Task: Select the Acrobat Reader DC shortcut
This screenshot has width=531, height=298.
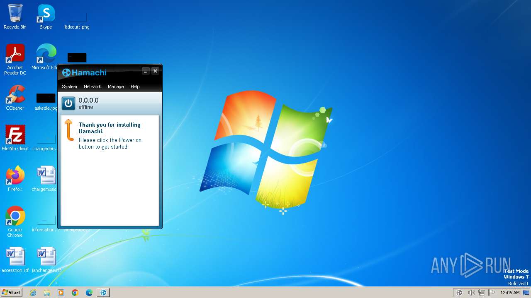Action: (15, 60)
